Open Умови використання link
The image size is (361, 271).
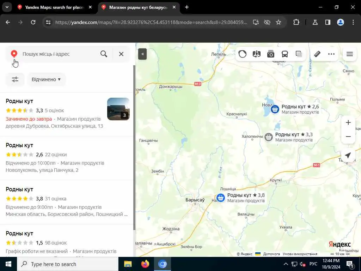click(300, 254)
